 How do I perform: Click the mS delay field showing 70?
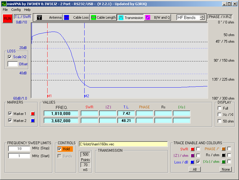tap(85, 165)
